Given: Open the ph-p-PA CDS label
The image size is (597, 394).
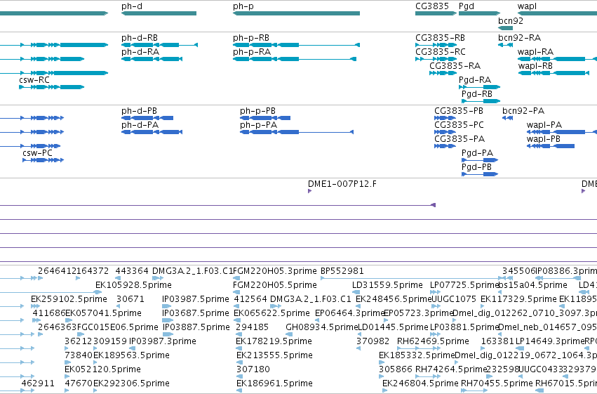Looking at the screenshot, I should (x=259, y=125).
